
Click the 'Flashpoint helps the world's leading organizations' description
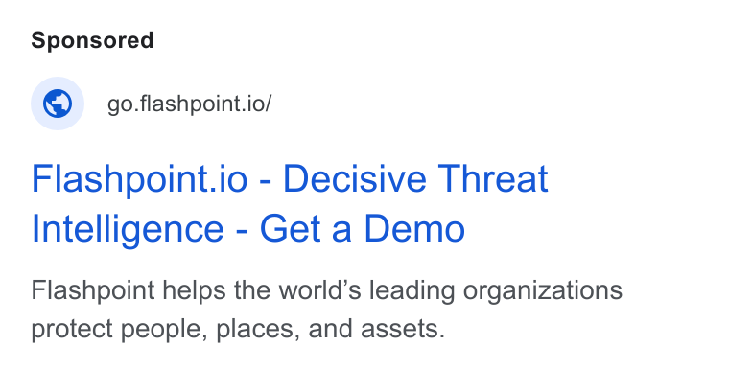[326, 310]
